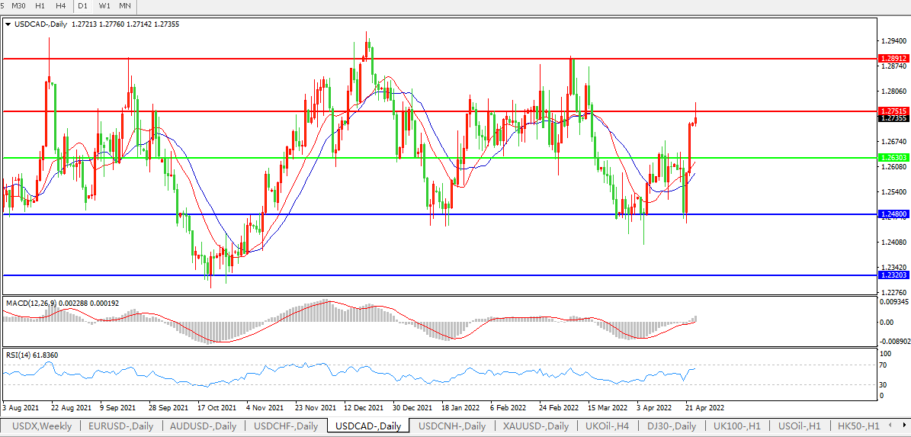911x437 pixels.
Task: Go to the USDCHF-,Daily tab
Action: (286, 426)
